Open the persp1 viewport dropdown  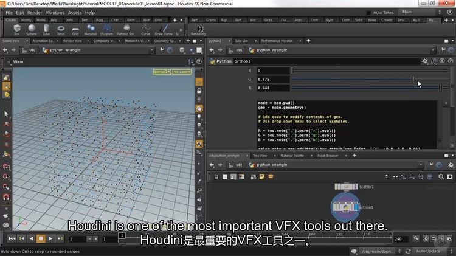162,72
